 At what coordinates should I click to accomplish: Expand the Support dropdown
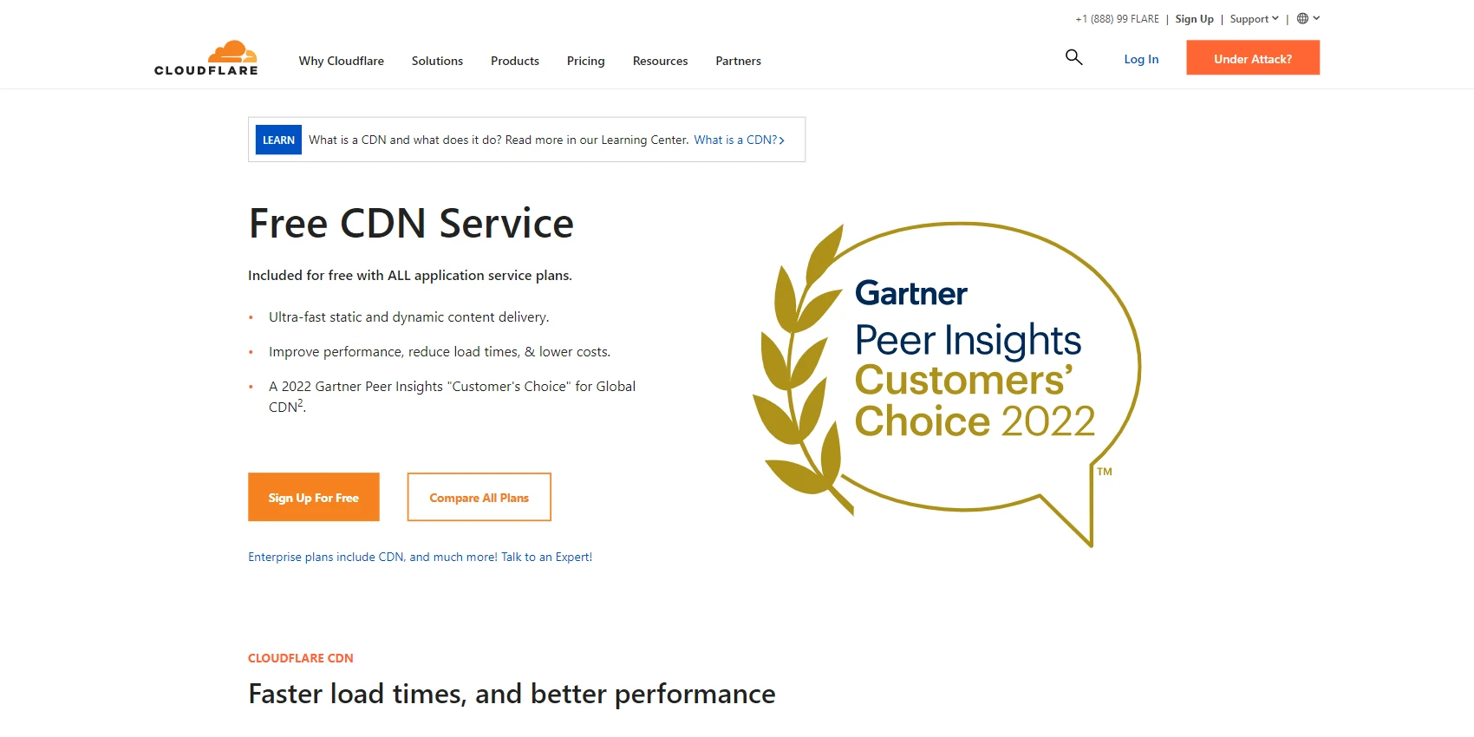tap(1254, 19)
